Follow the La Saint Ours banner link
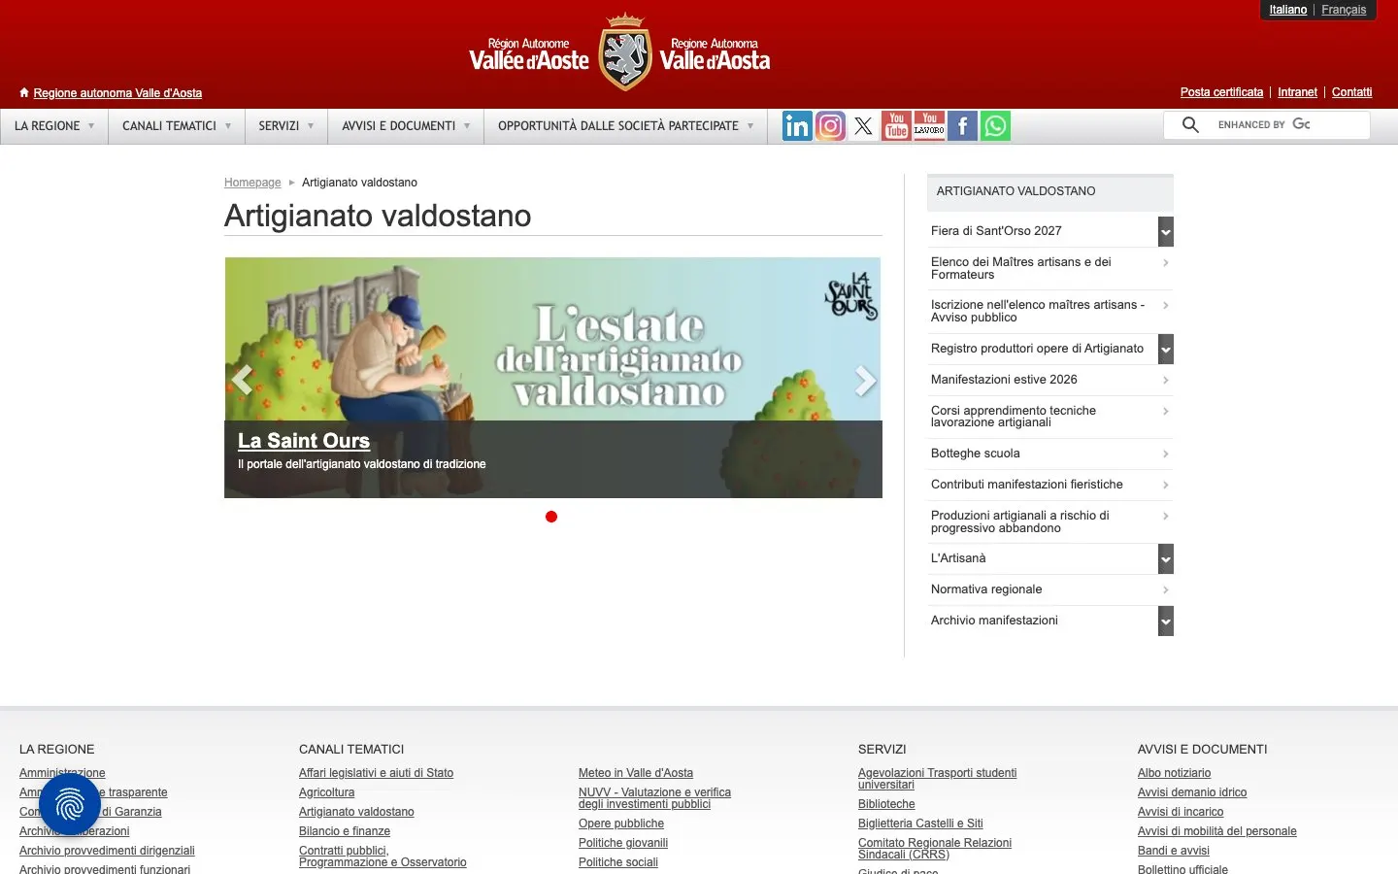Viewport: 1398px width, 874px height. pyautogui.click(x=304, y=441)
